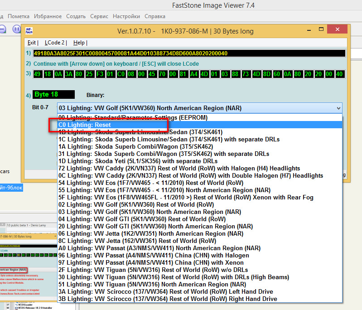This screenshot has height=310, width=362.
Task: Click the NE-Tech app icon in title bar
Action: [29, 30]
